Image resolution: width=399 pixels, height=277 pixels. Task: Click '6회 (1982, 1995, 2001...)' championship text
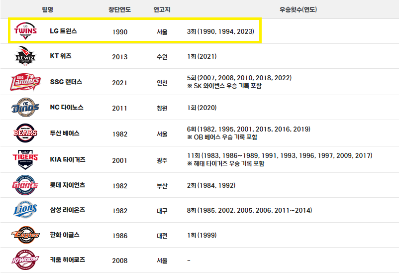249,129
